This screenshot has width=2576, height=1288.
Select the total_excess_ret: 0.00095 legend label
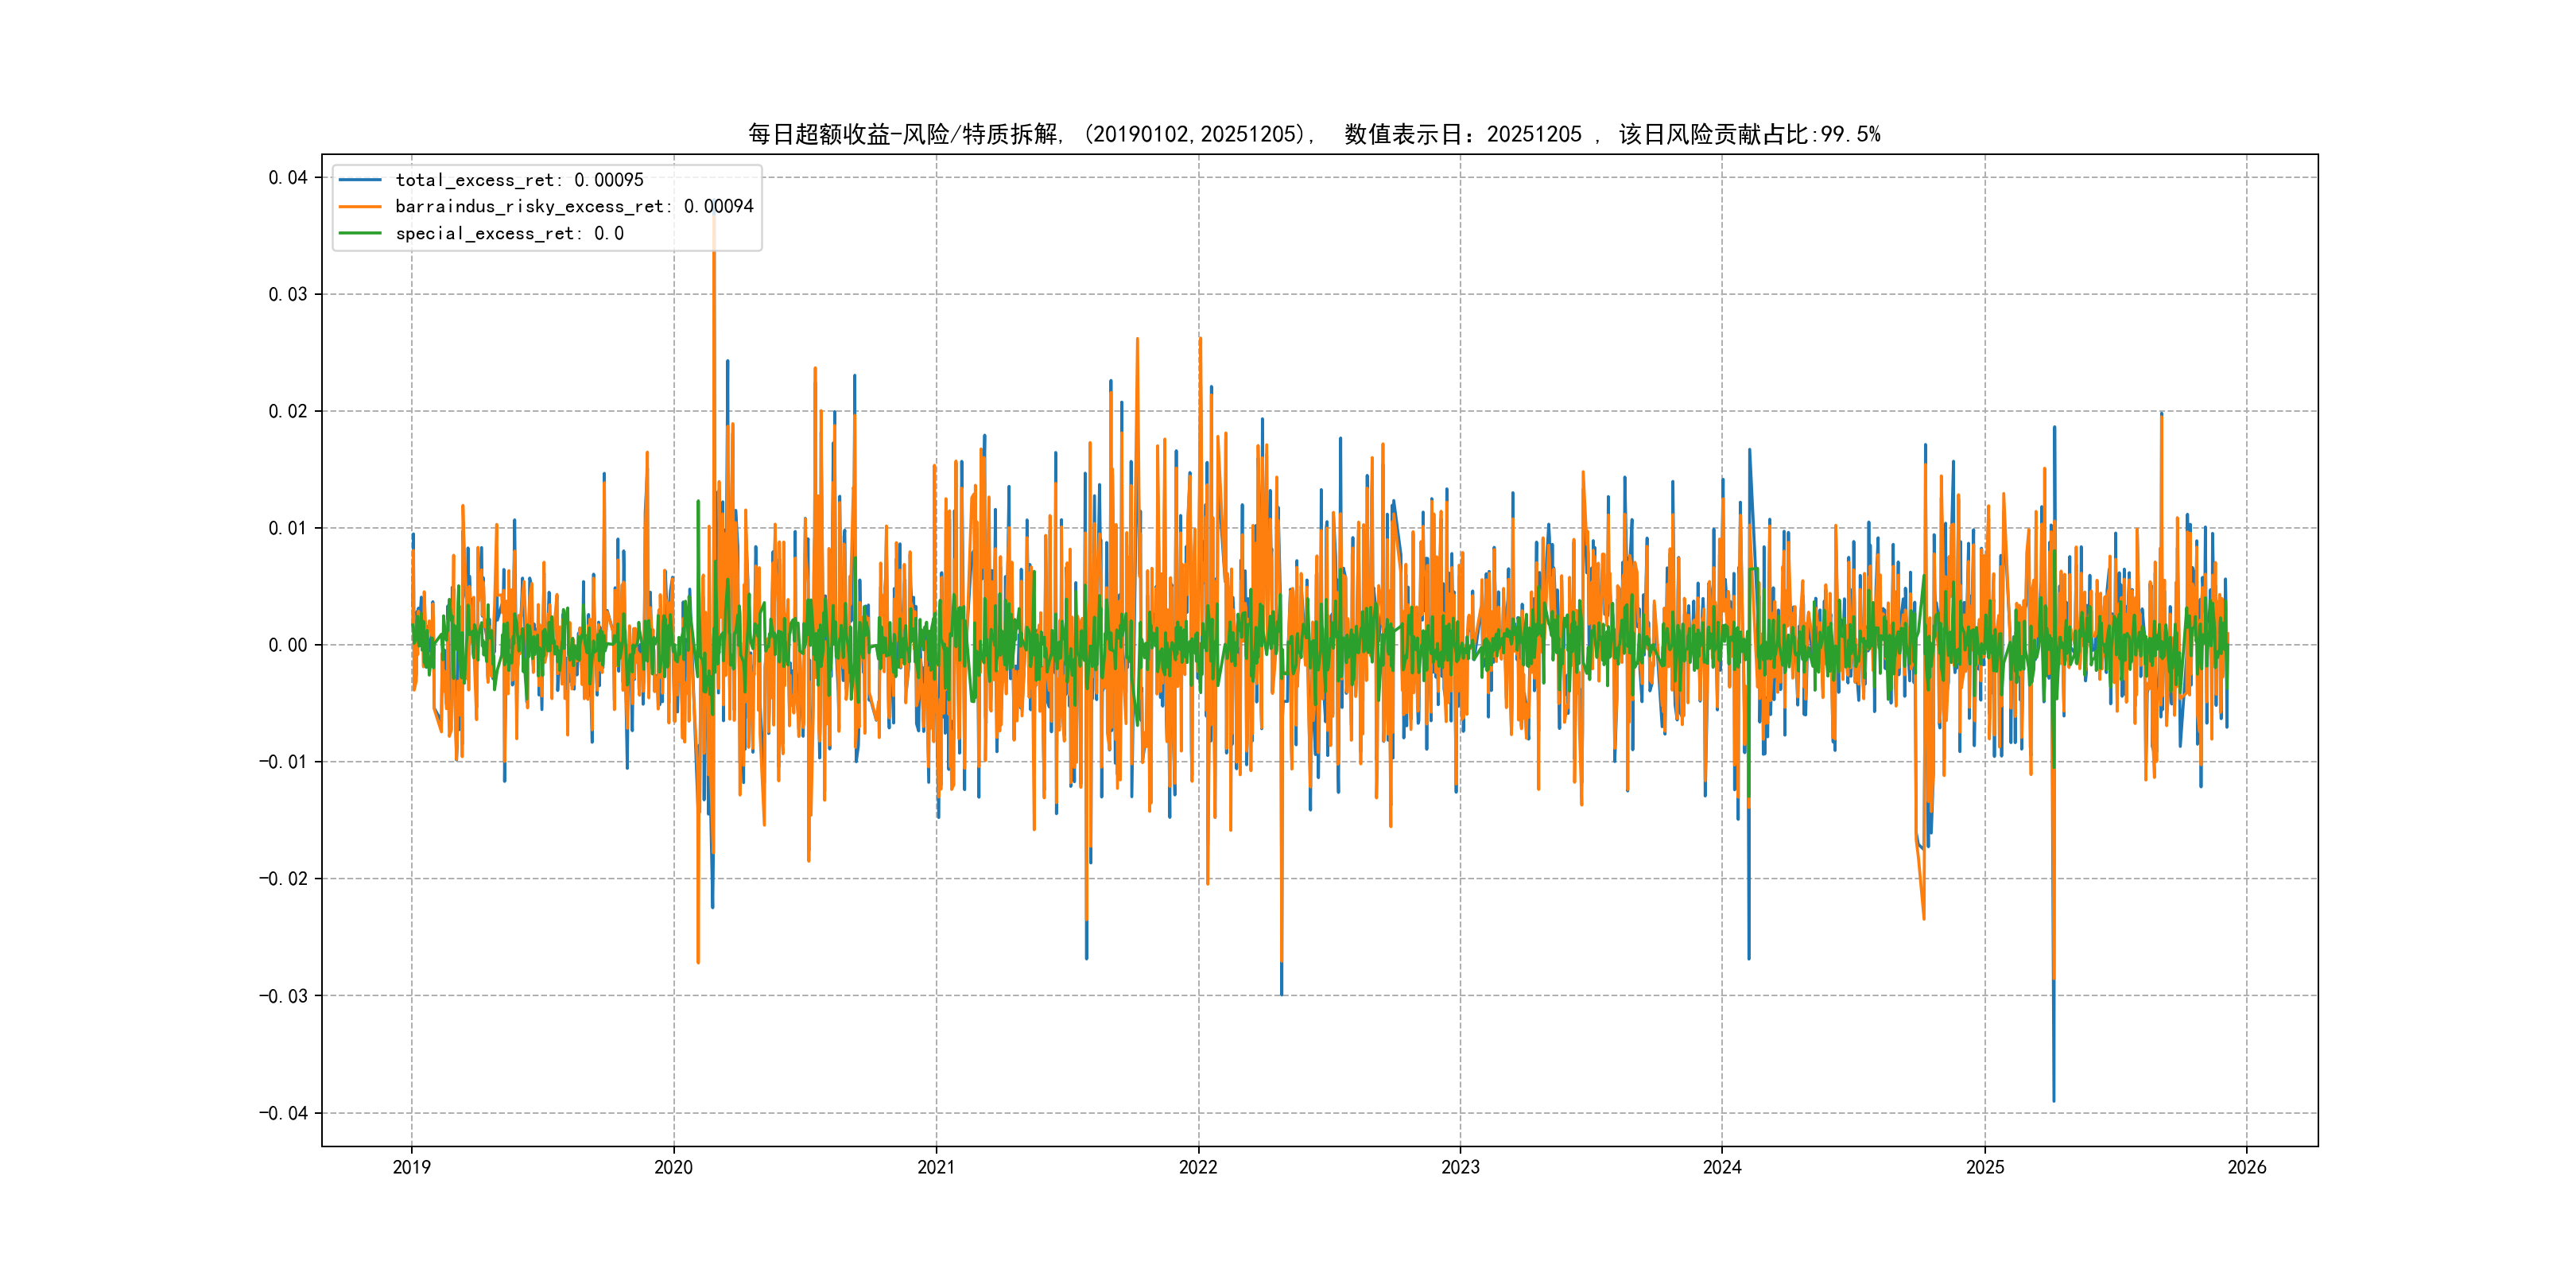pos(519,180)
